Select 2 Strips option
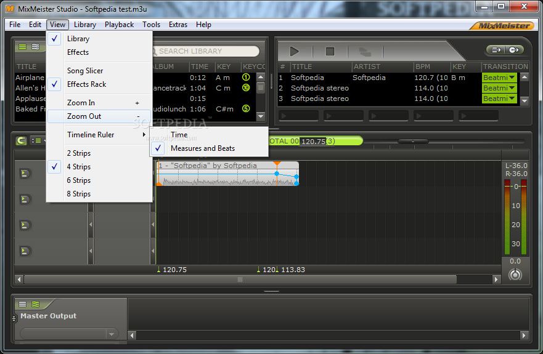Viewport: 543px width, 354px height. pos(99,153)
